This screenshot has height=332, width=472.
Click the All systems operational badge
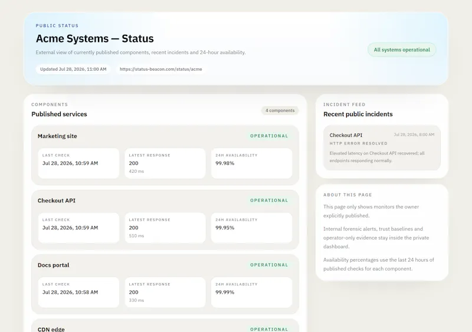pyautogui.click(x=402, y=50)
